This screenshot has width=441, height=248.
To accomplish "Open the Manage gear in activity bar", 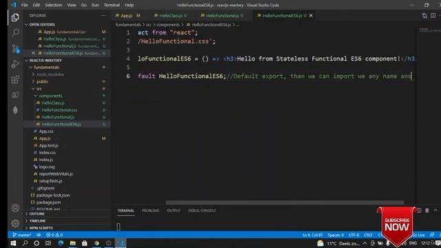I will (x=15, y=223).
